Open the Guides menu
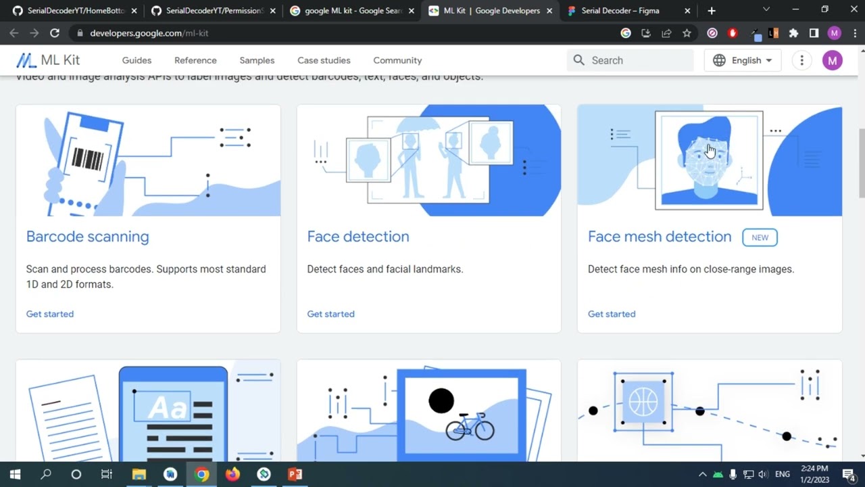 pyautogui.click(x=137, y=60)
